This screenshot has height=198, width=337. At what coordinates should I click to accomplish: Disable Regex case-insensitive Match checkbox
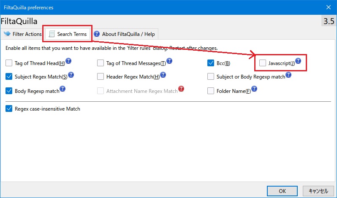coord(9,109)
